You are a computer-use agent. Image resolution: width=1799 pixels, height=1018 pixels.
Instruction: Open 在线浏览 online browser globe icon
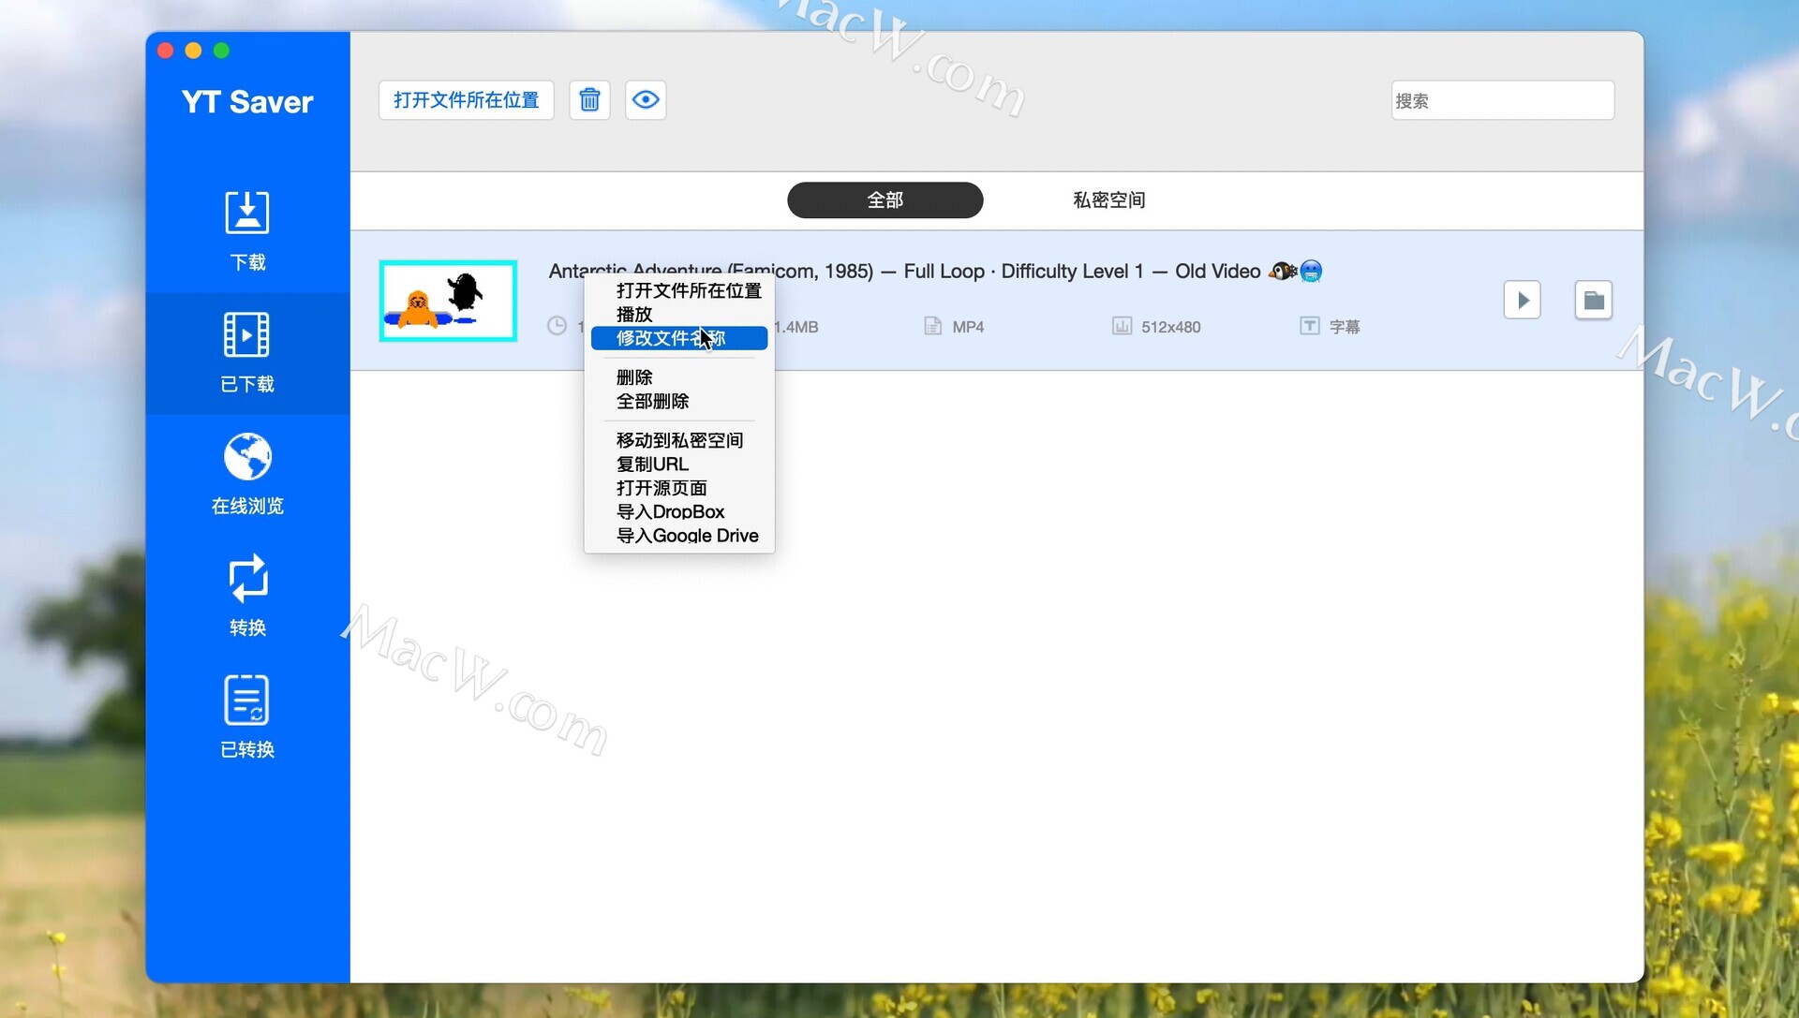[247, 457]
